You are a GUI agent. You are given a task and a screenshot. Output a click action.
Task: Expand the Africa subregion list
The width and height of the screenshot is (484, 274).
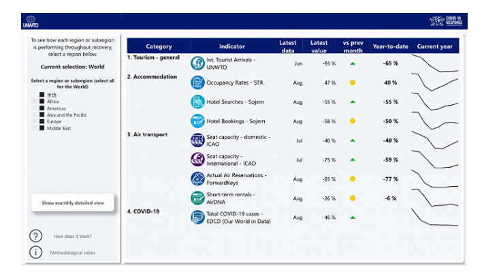click(x=34, y=102)
